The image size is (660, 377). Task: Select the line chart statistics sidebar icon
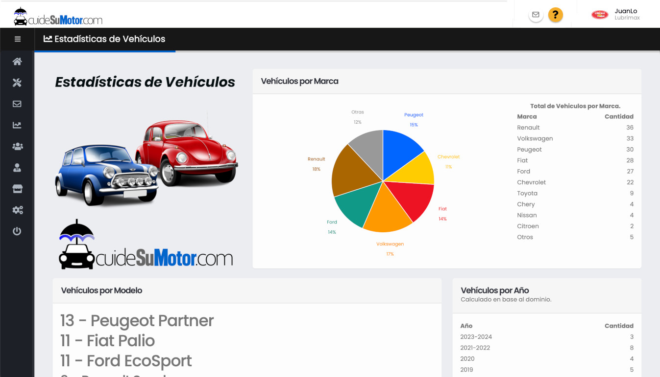coord(17,125)
